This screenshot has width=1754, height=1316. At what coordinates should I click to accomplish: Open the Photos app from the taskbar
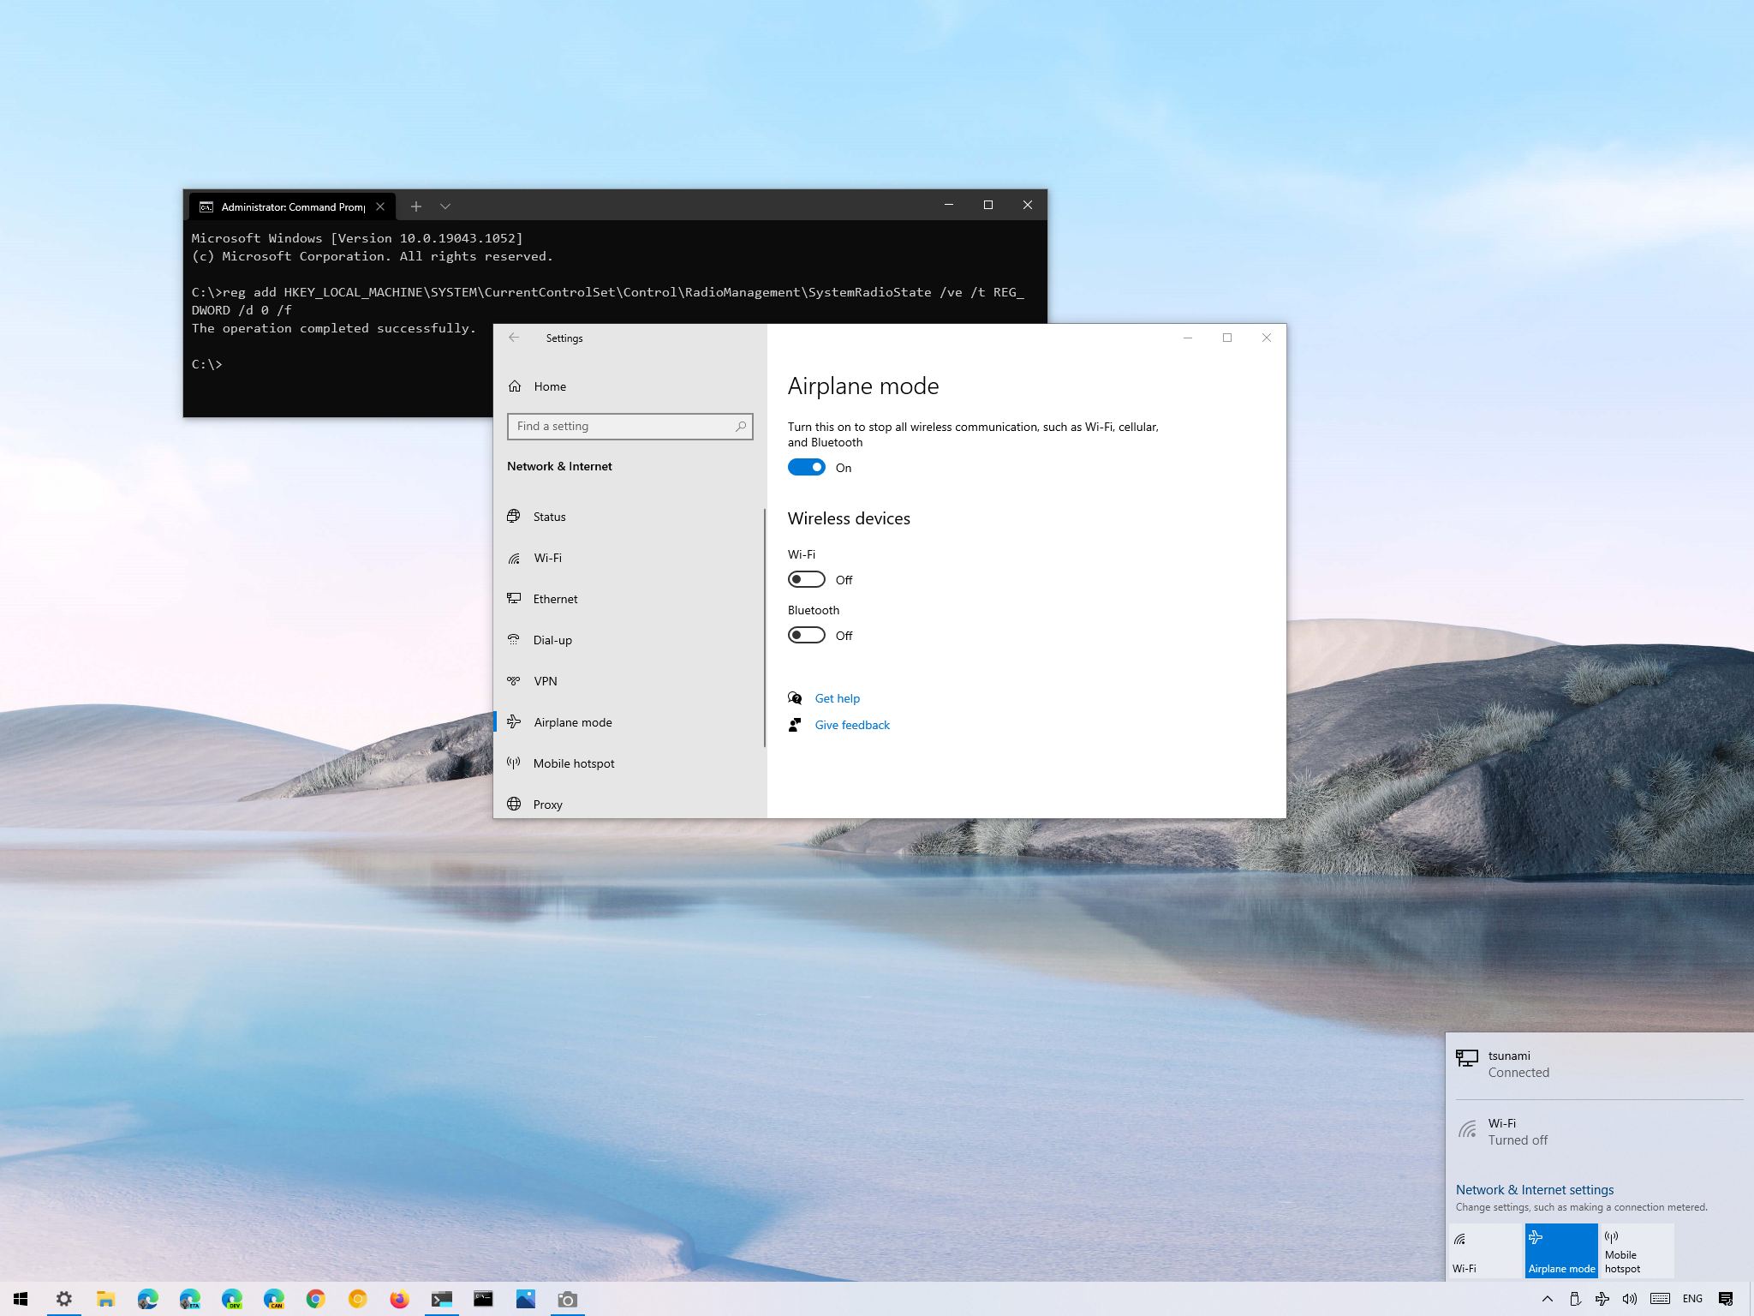click(525, 1299)
